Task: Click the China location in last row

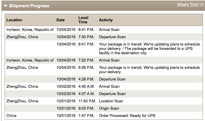Action: pos(11,115)
